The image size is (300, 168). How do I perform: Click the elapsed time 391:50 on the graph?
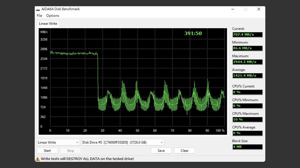point(193,33)
